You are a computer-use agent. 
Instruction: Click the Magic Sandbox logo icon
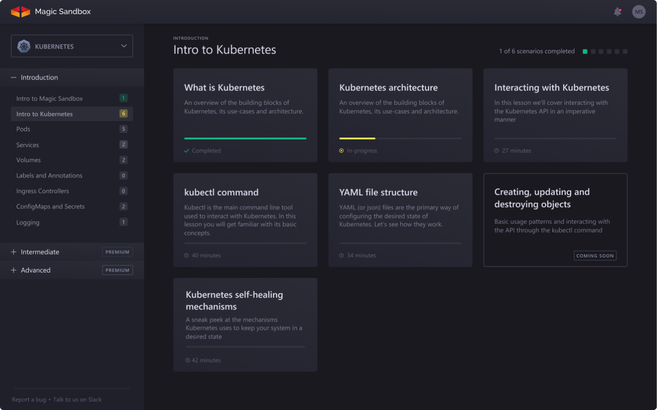[x=20, y=12]
